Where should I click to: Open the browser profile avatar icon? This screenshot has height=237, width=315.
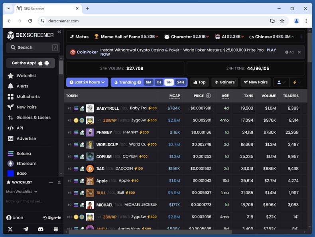tap(296, 21)
